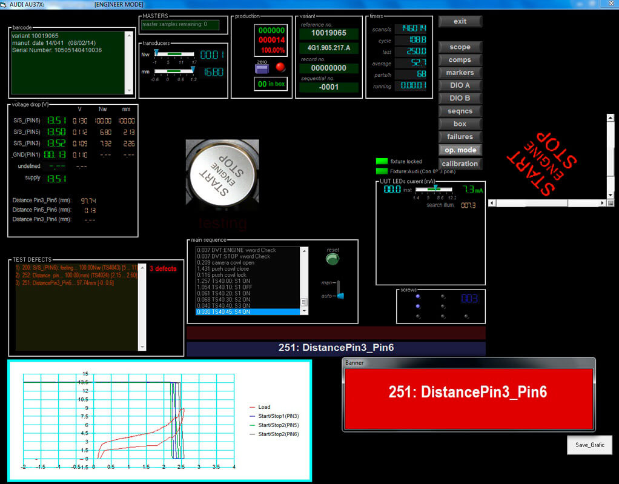Click the red logo panel's scroll-right arrow
619x484 pixels.
pyautogui.click(x=603, y=203)
